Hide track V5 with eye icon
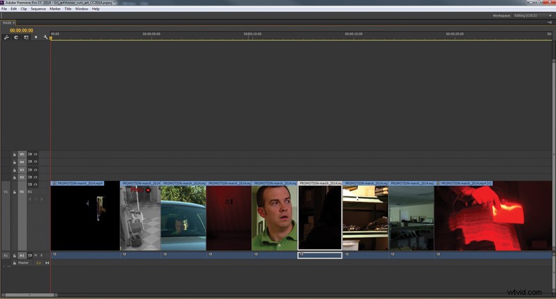556x299 pixels. pos(35,154)
